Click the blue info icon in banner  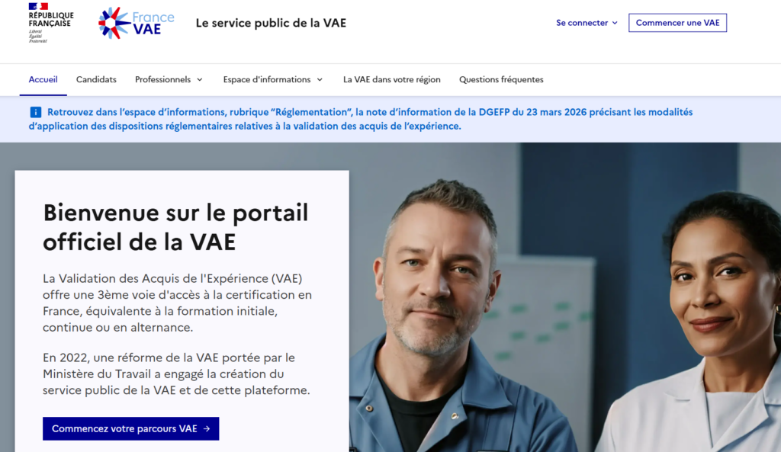point(35,112)
